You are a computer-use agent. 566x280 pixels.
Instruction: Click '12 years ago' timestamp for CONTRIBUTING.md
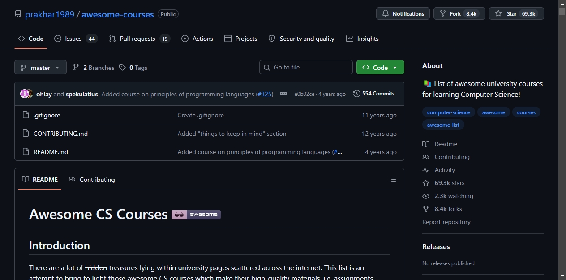(x=379, y=134)
